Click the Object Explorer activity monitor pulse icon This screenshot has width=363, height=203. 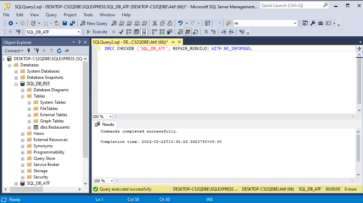[67, 50]
